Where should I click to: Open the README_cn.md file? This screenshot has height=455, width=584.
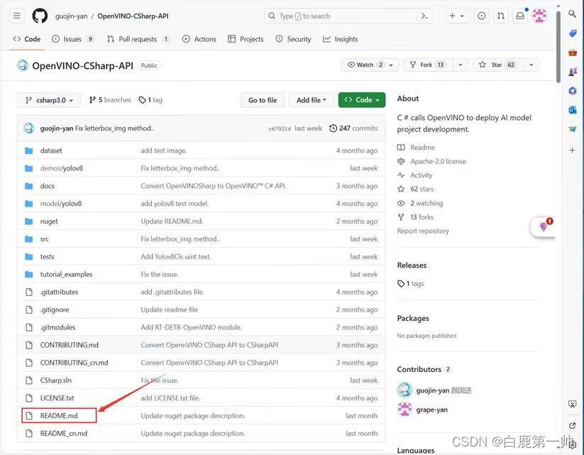pos(64,434)
